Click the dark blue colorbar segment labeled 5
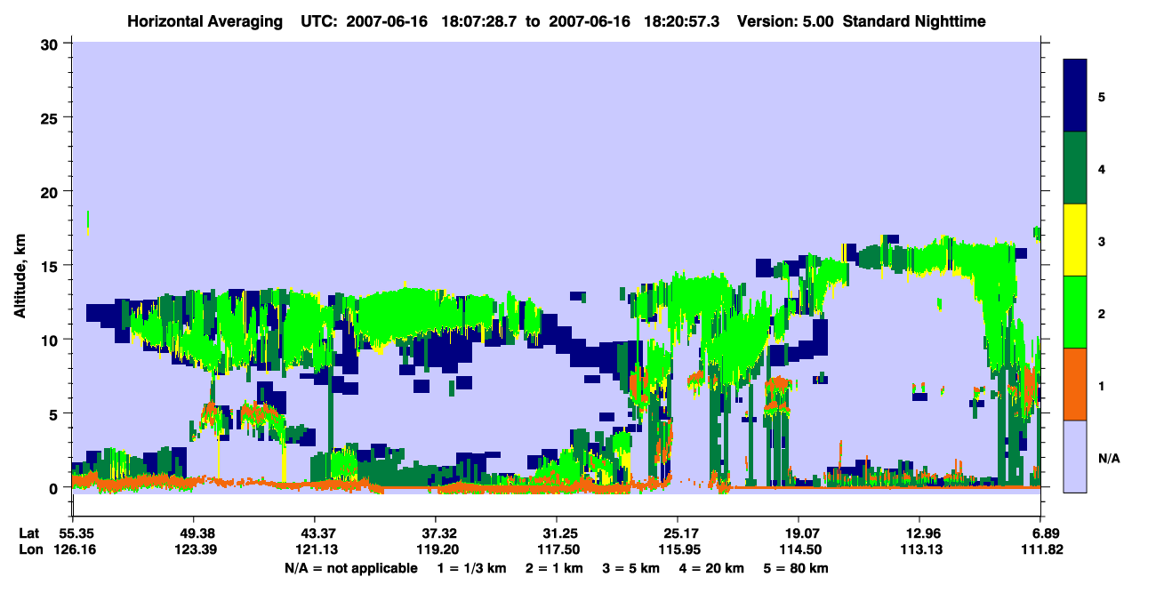 pyautogui.click(x=1075, y=96)
